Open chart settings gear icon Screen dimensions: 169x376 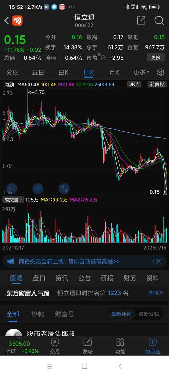161,72
